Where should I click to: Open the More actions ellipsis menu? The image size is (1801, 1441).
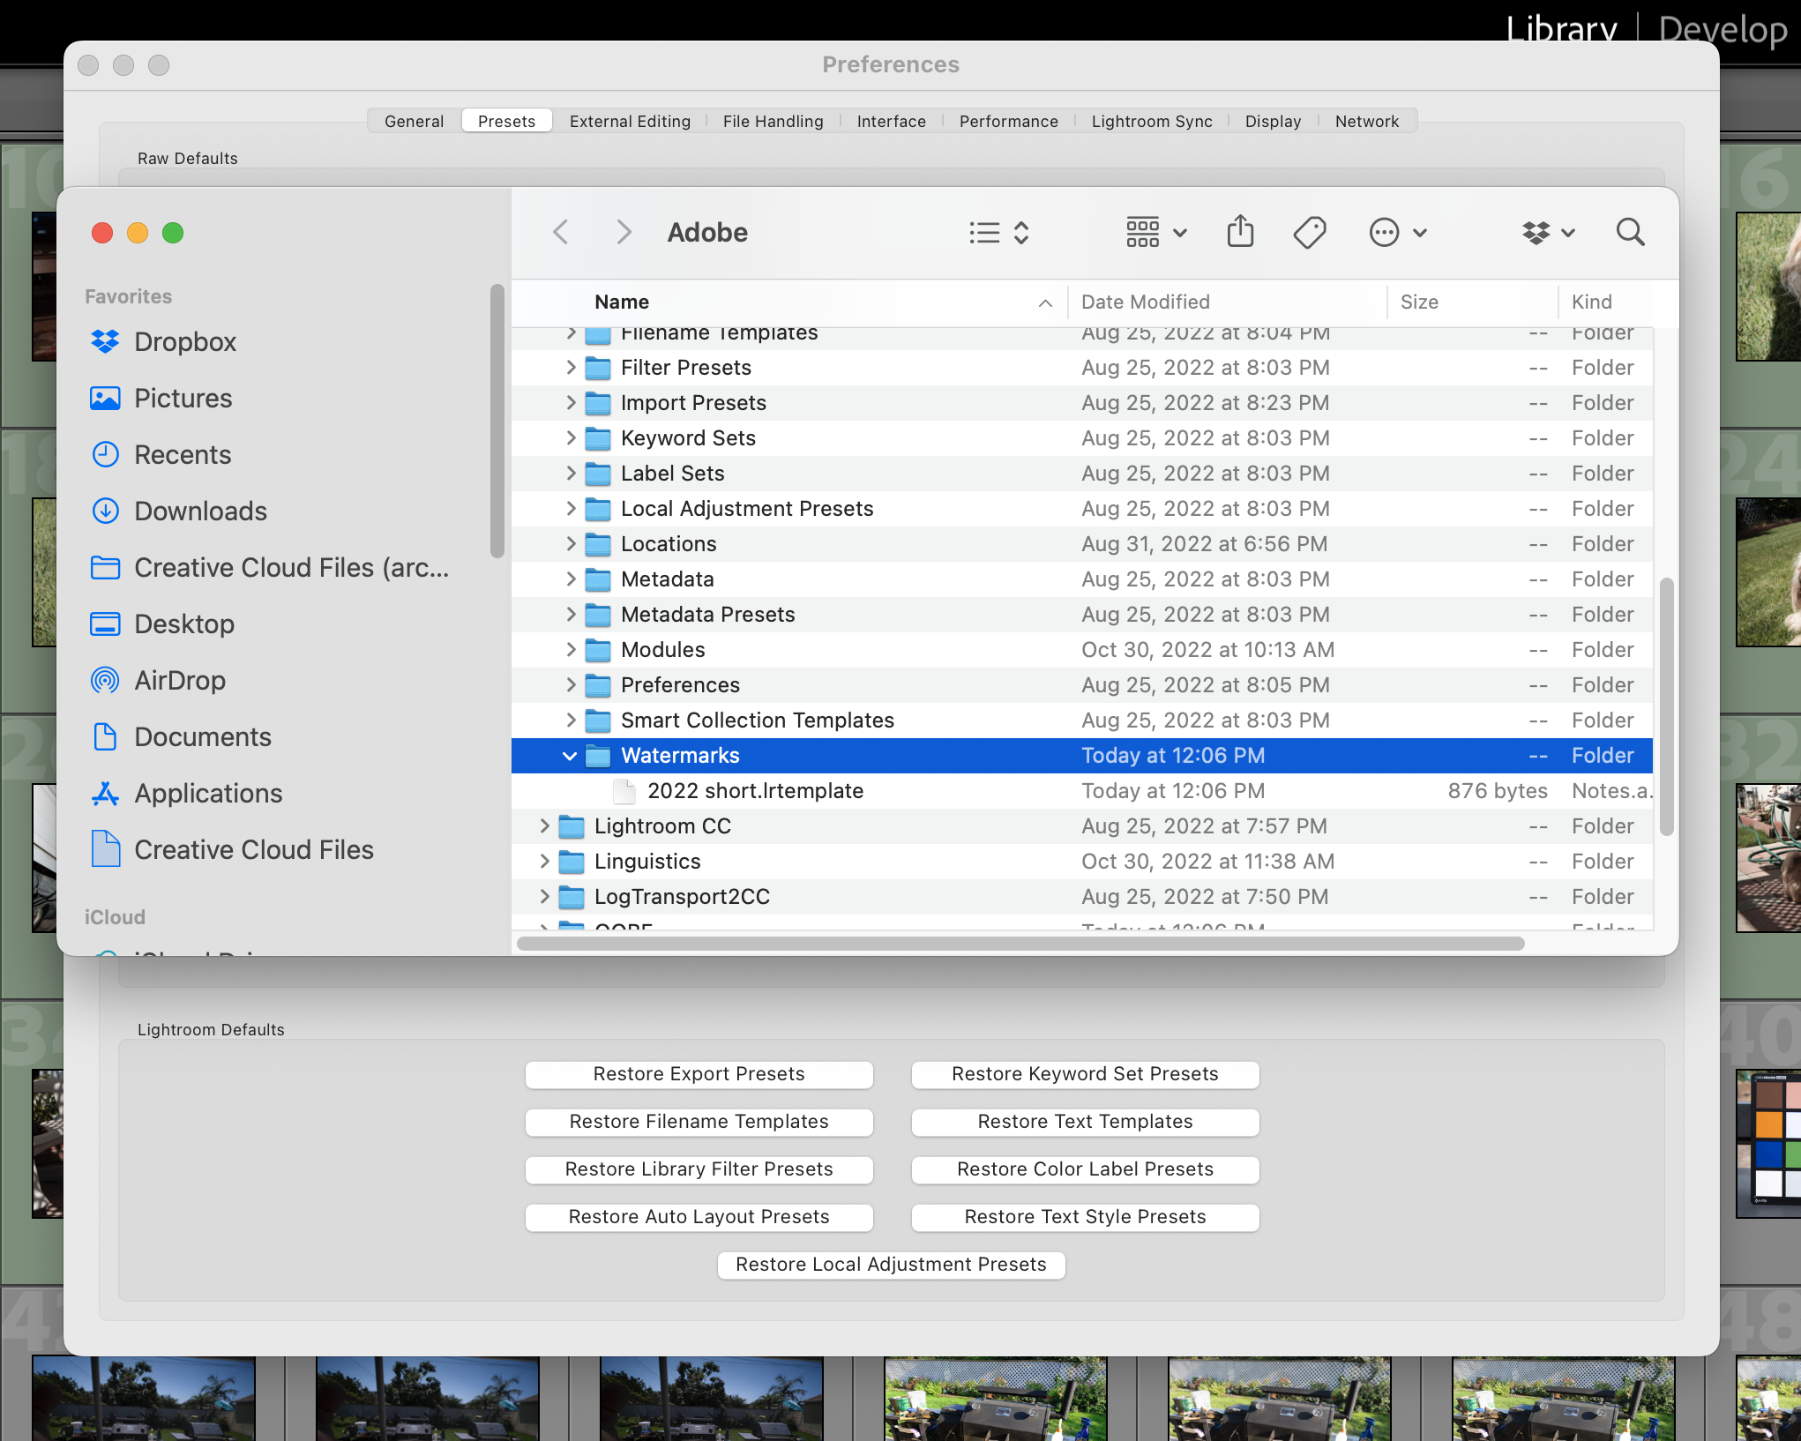1386,232
